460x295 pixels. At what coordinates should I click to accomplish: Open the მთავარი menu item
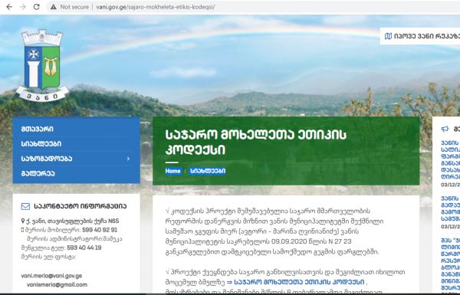(38, 129)
